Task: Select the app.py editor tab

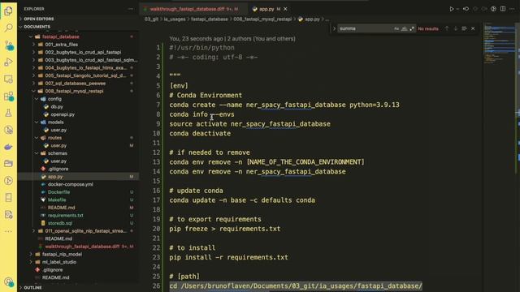Action: point(266,9)
